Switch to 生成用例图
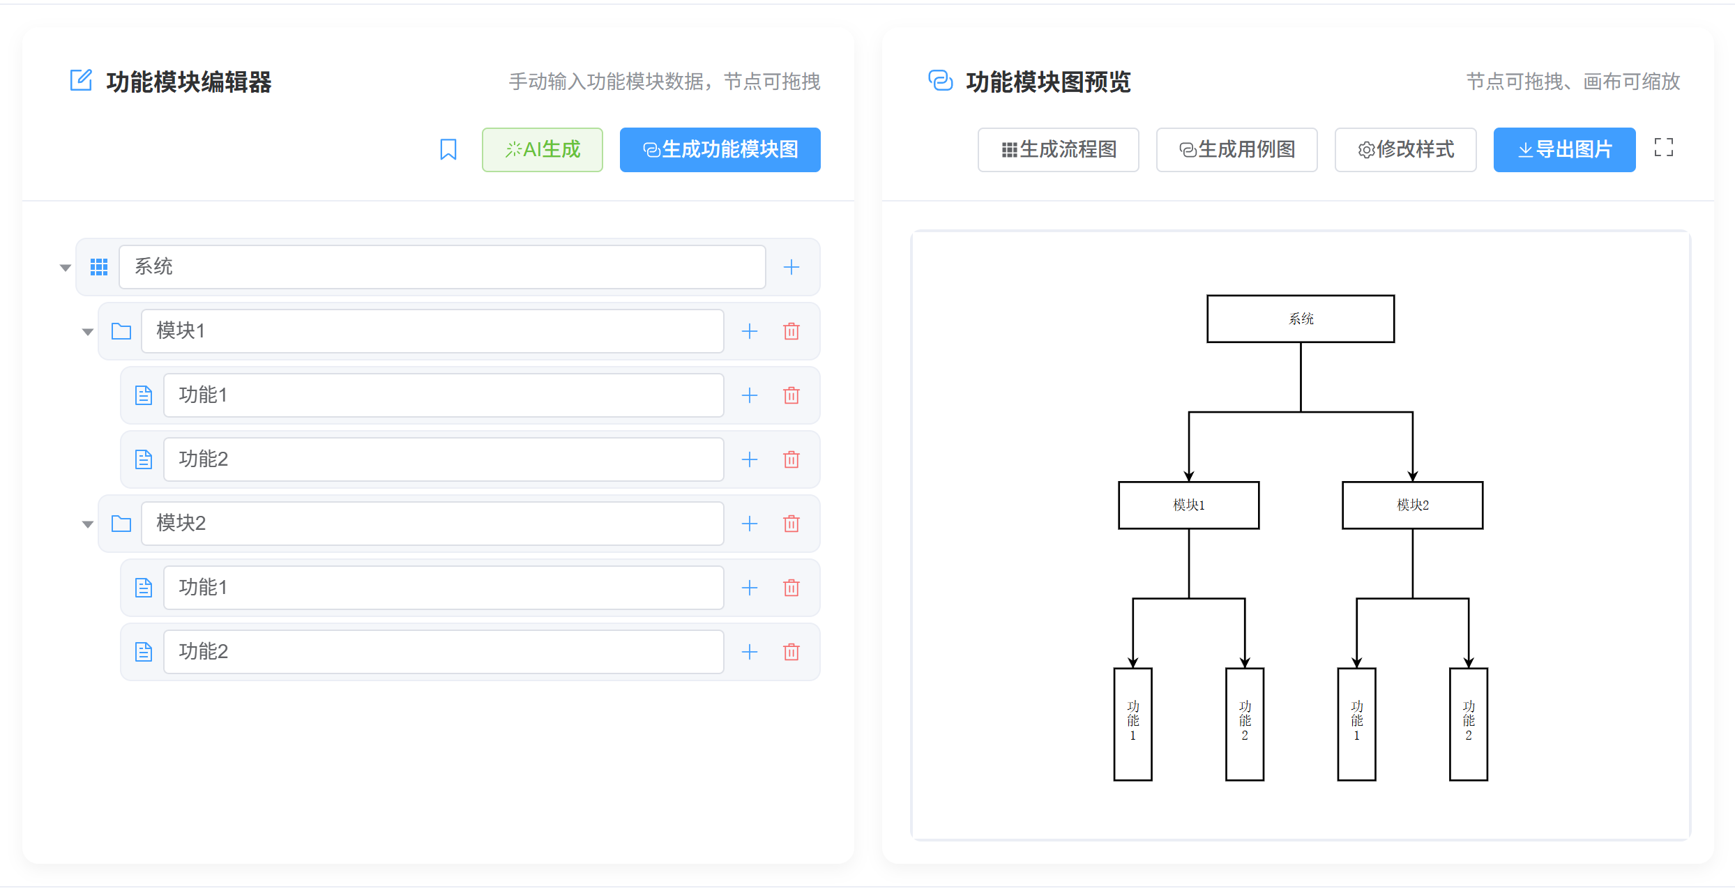1735x891 pixels. [1236, 149]
